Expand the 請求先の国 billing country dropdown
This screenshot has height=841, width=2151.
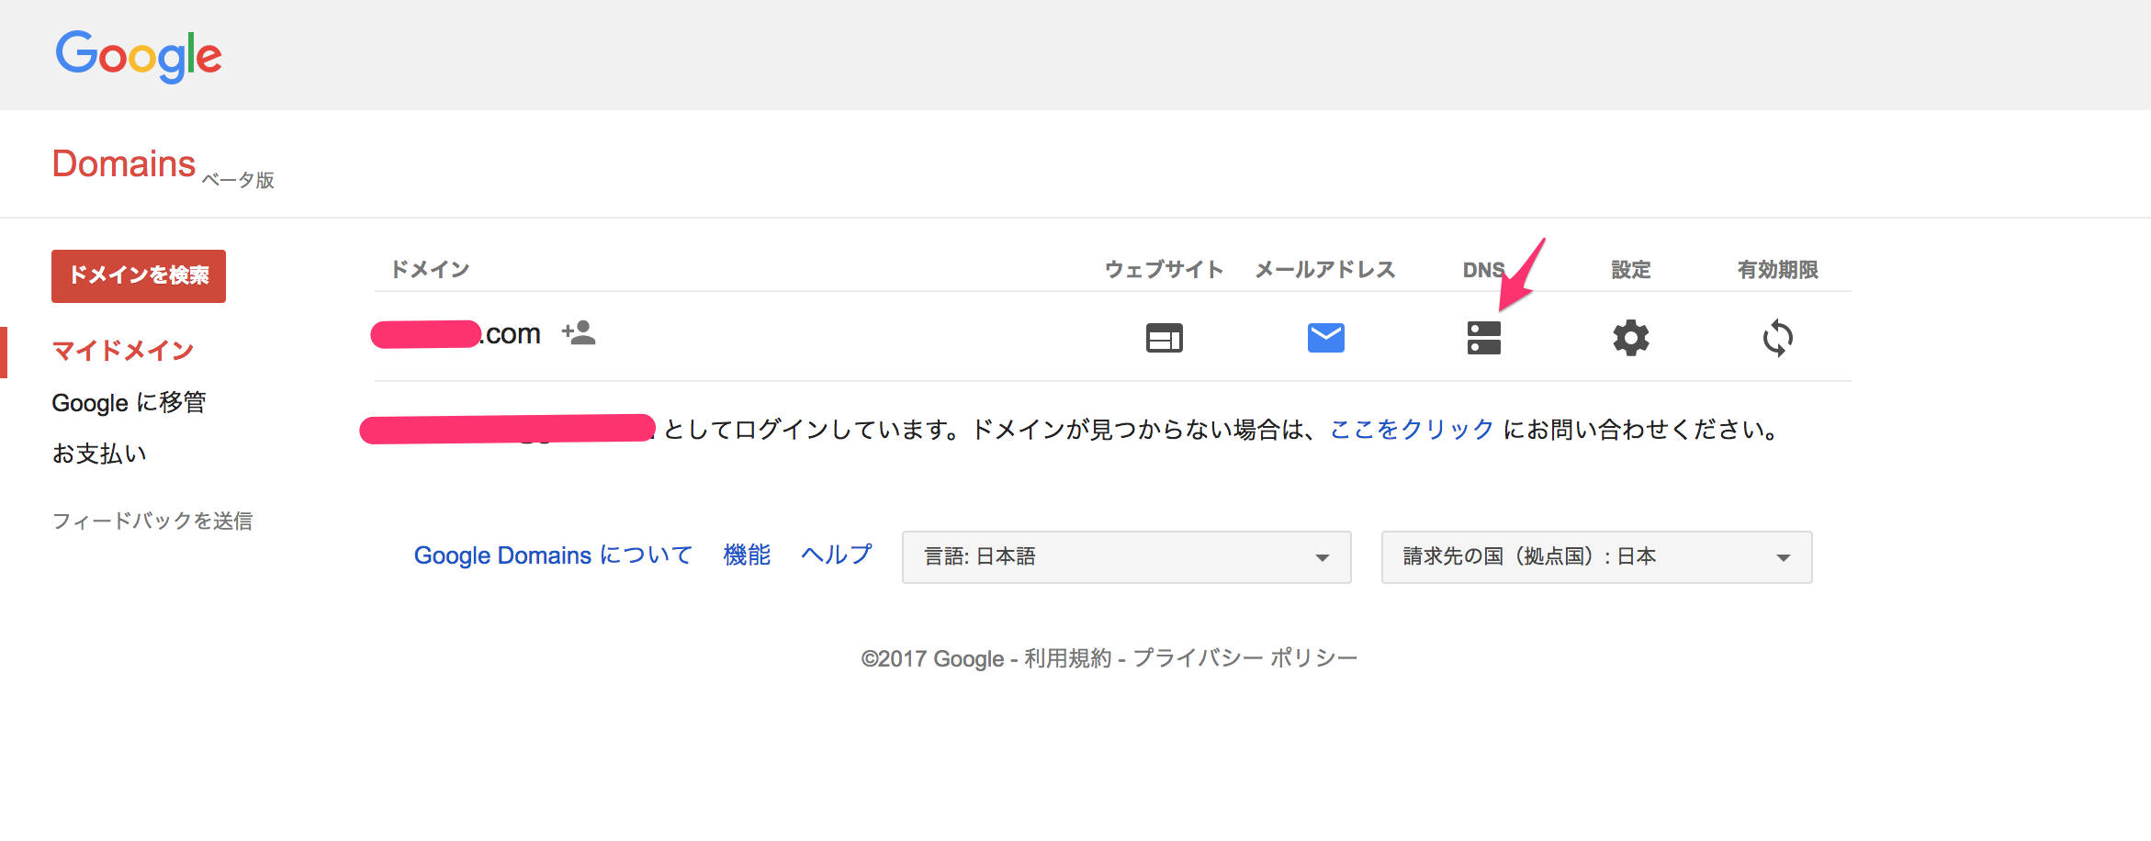(1596, 556)
